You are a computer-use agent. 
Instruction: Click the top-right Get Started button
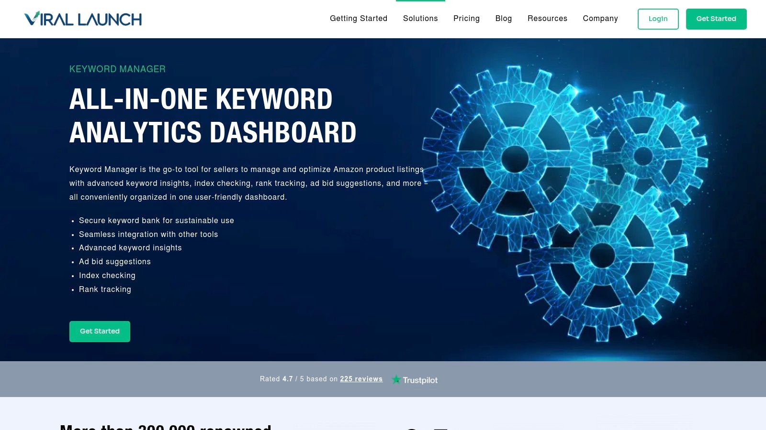pos(716,19)
